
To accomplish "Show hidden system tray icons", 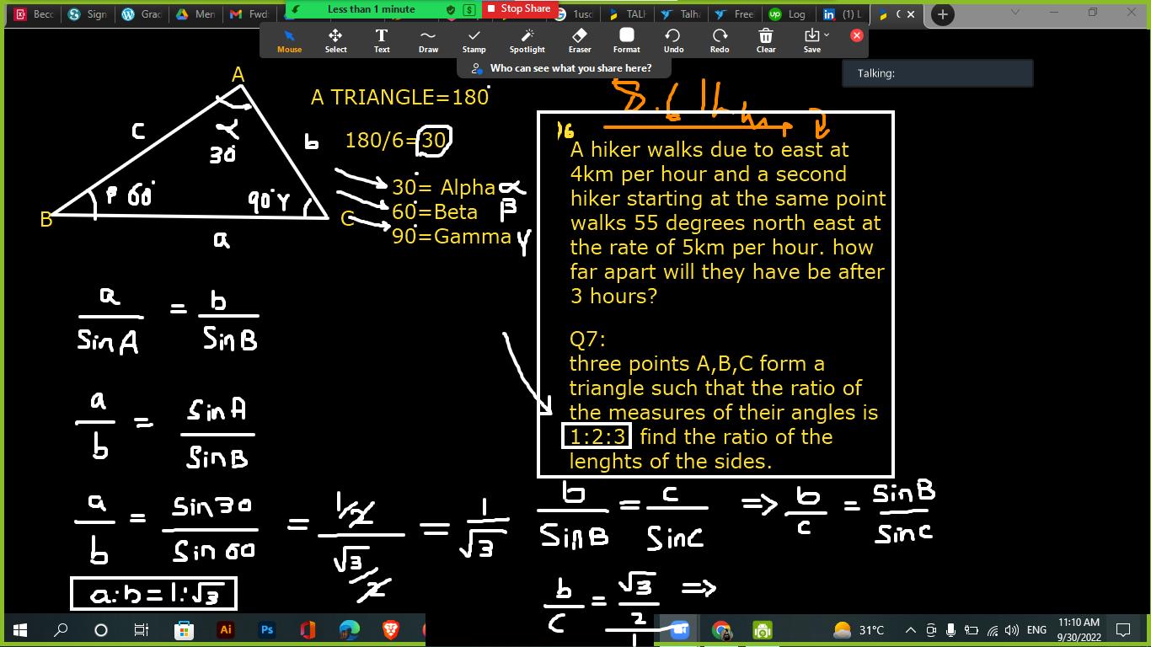I will (x=910, y=630).
